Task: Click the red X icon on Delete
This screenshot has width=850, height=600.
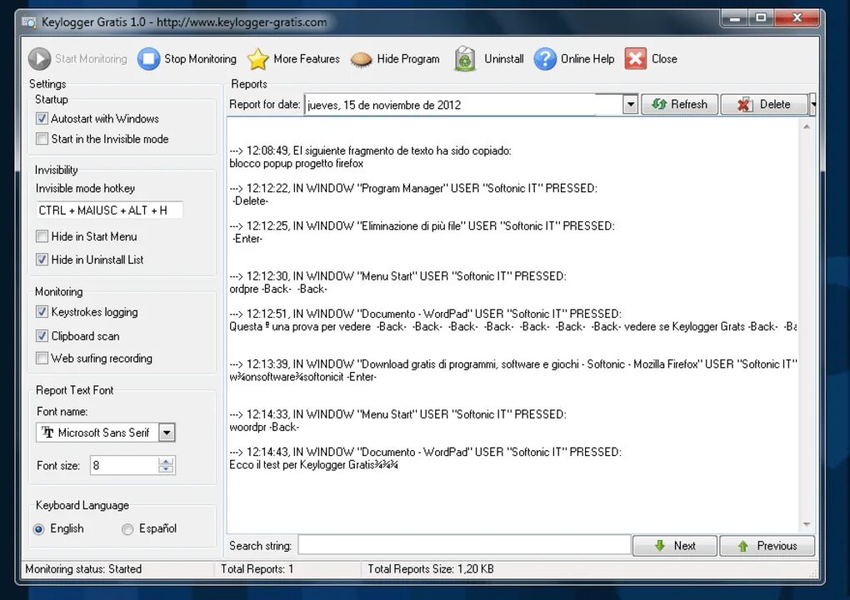Action: 745,105
